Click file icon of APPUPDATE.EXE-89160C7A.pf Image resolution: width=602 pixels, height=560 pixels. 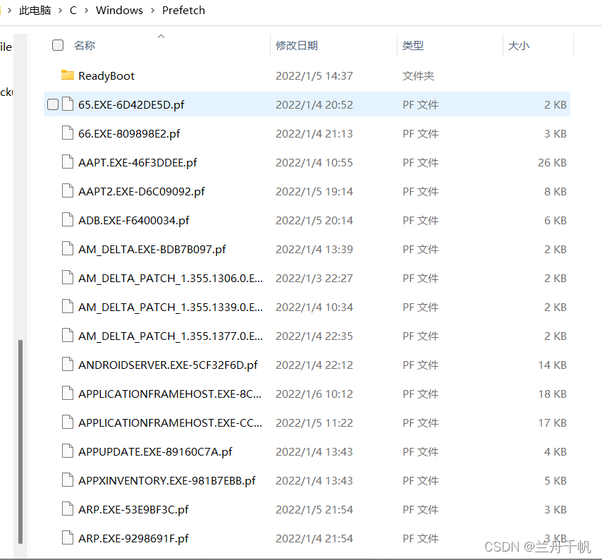click(68, 451)
